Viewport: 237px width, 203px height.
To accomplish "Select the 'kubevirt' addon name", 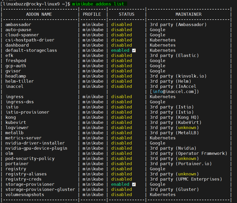I will pos(16,122).
